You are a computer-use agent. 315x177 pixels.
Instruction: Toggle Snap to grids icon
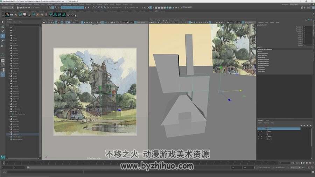click(93, 8)
